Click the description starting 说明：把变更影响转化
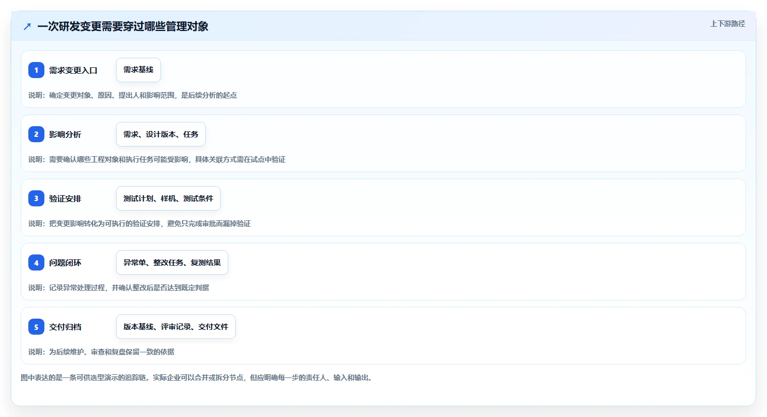This screenshot has height=417, width=767. 140,223
